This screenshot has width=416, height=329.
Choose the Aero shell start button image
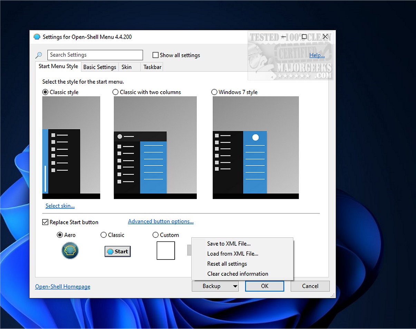click(70, 251)
